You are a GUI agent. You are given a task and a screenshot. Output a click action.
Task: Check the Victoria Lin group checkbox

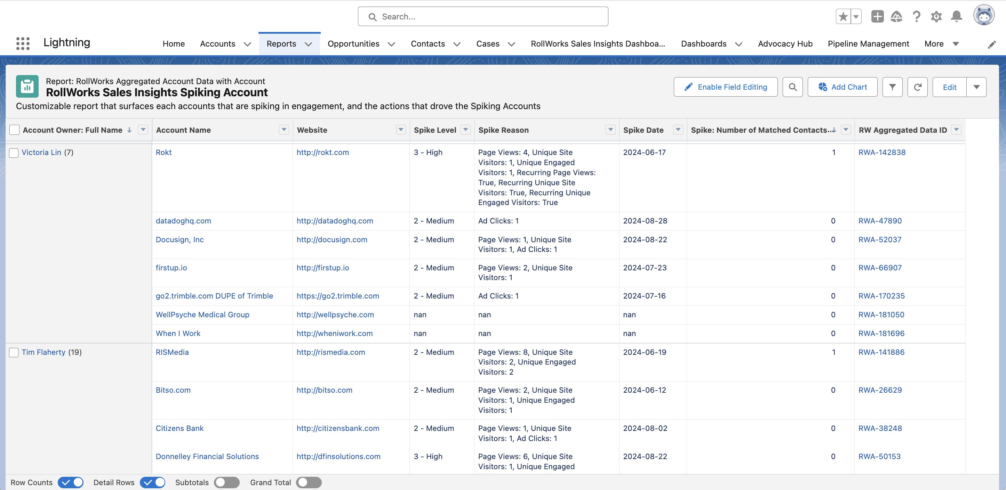tap(14, 153)
